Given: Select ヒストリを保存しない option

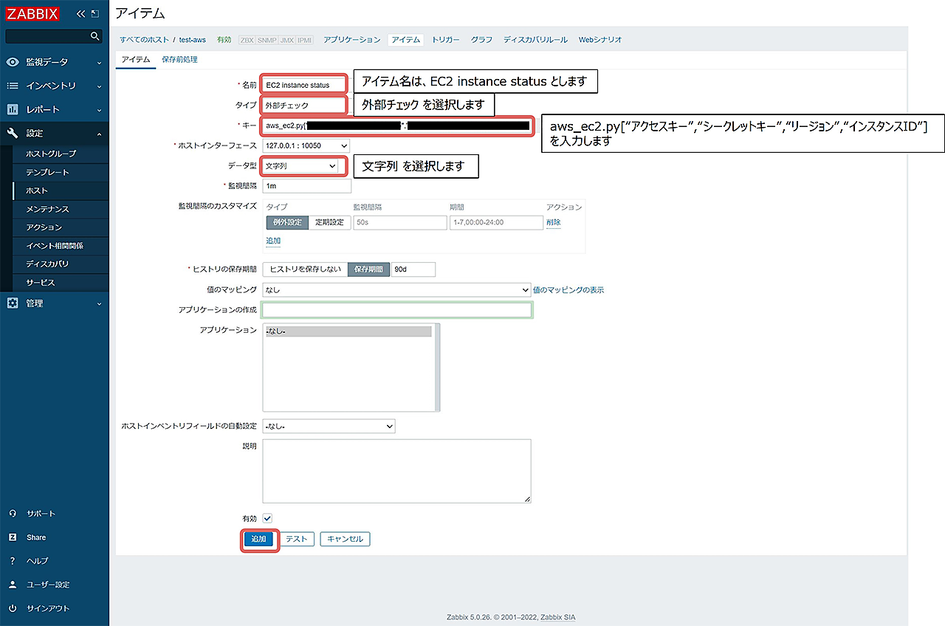Looking at the screenshot, I should (305, 269).
